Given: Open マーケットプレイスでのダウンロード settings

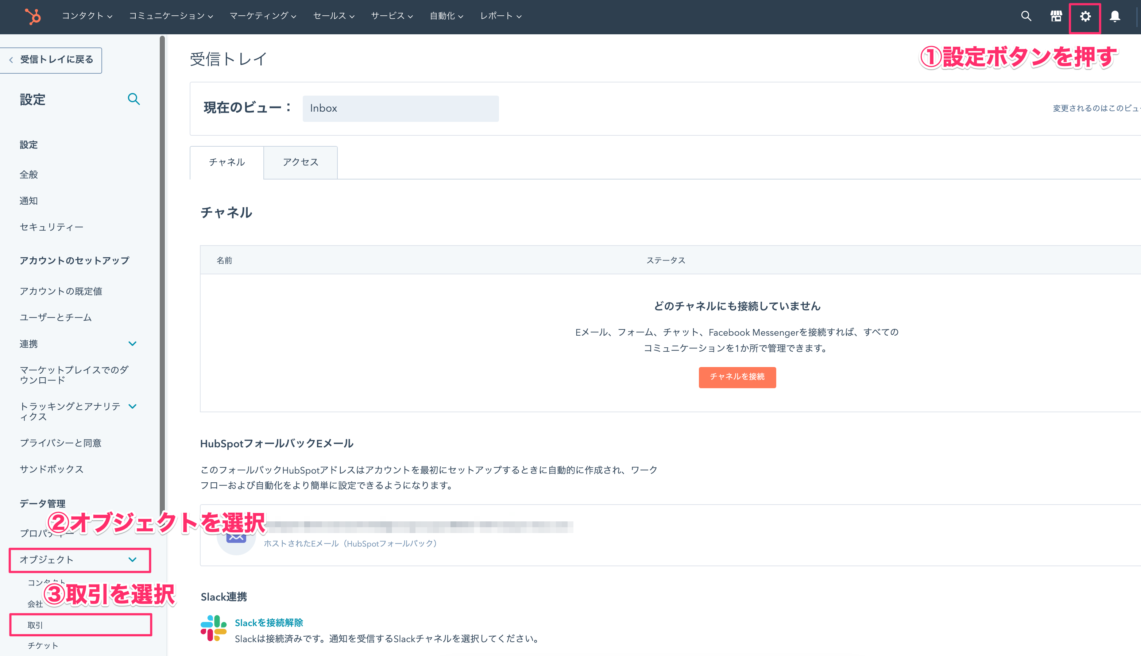Looking at the screenshot, I should point(74,375).
